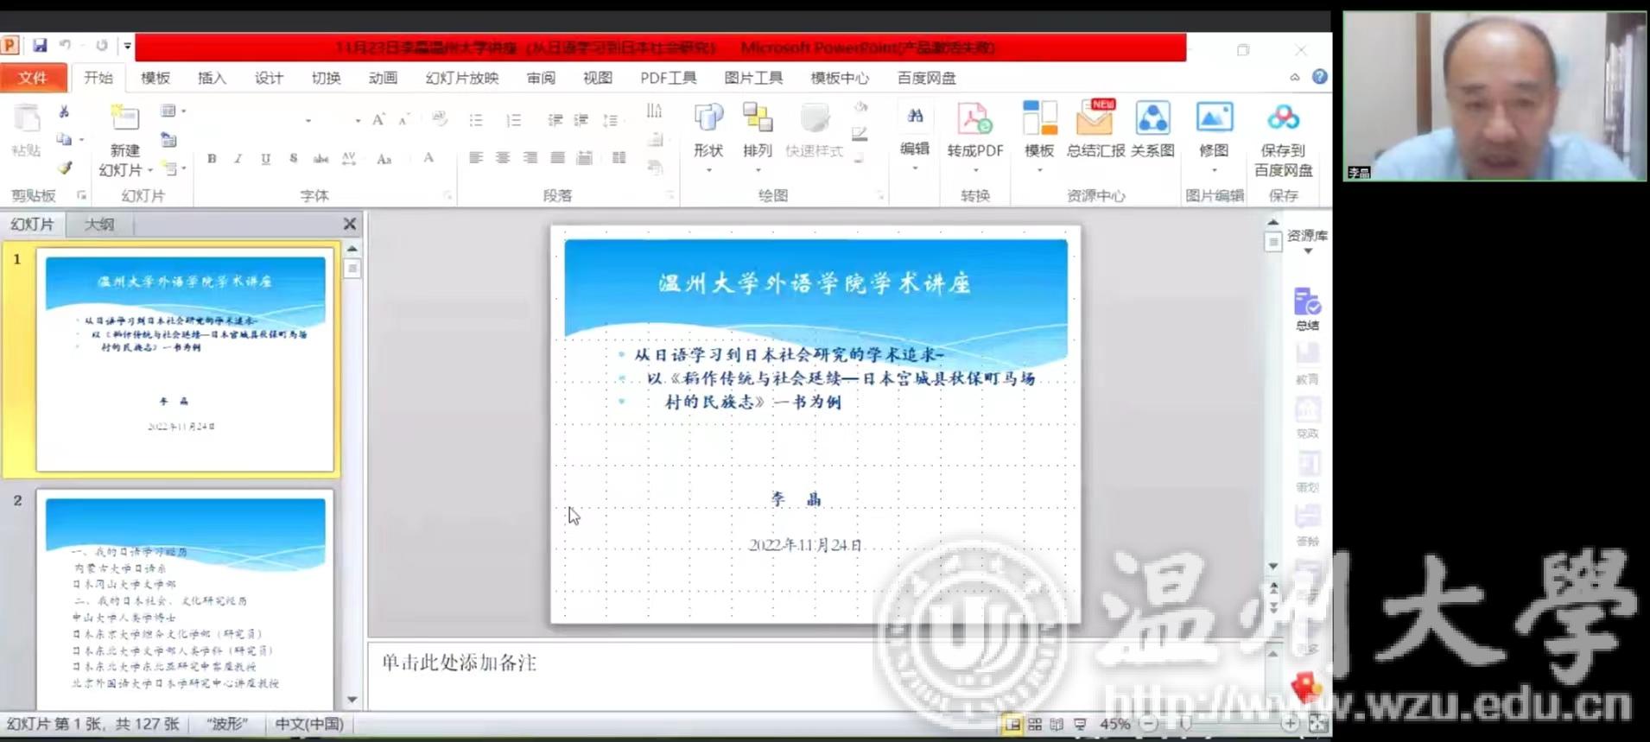
Task: Click 保存到百度网盘 cloud save icon
Action: 1283,119
